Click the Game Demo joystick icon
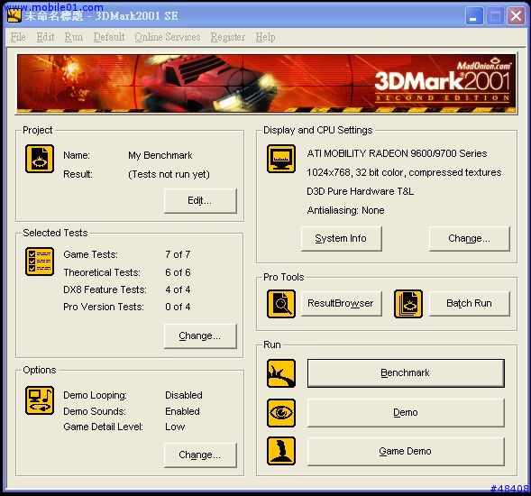The height and width of the screenshot is (496, 531). pos(281,451)
